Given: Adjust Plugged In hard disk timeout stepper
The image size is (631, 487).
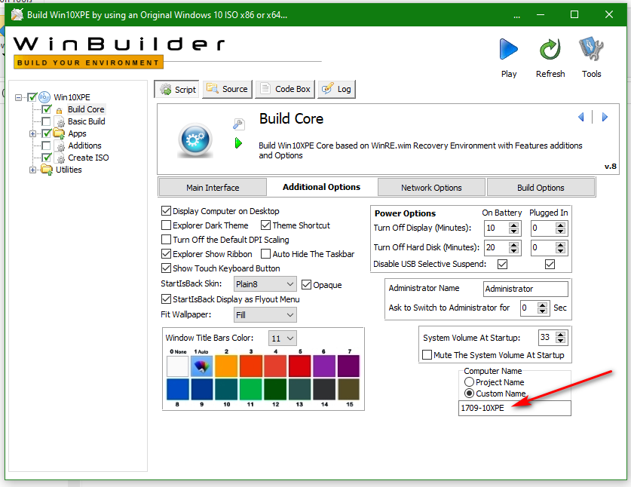Looking at the screenshot, I should pyautogui.click(x=561, y=247).
